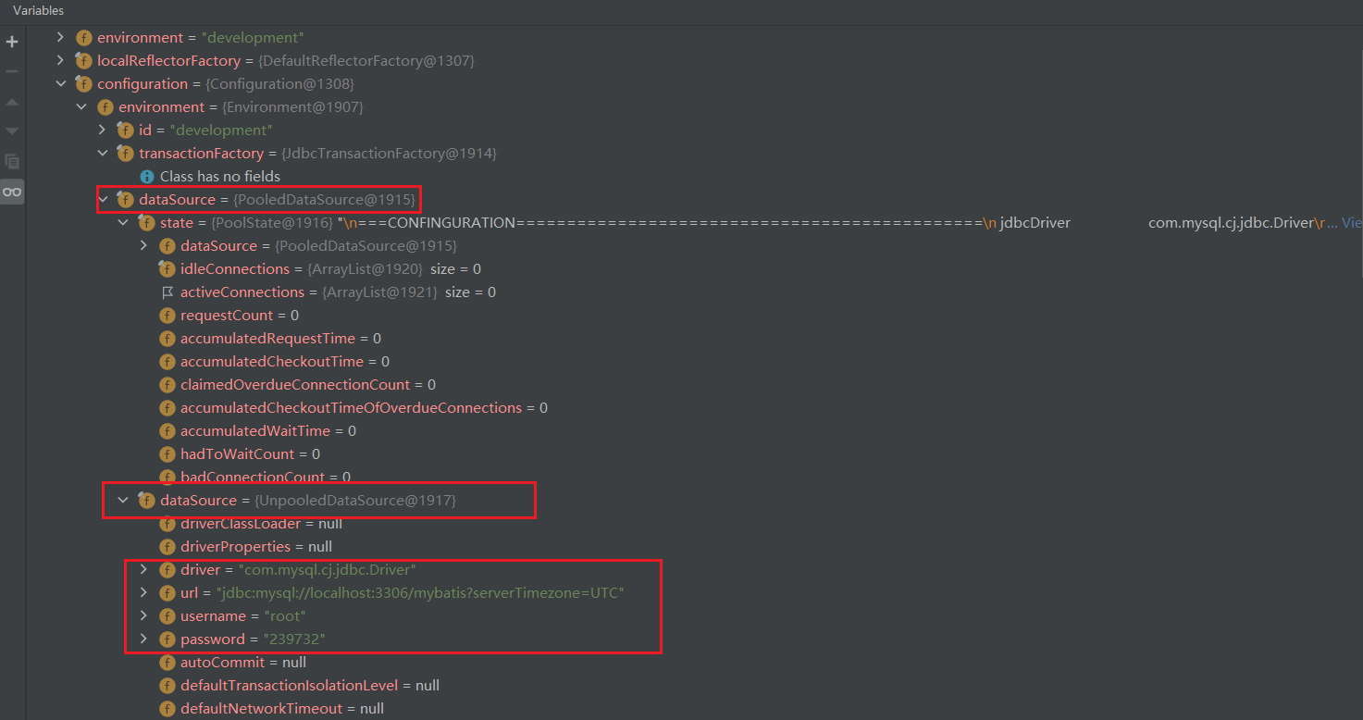
Task: Click the field icon beside the environment variable
Action: coord(83,37)
